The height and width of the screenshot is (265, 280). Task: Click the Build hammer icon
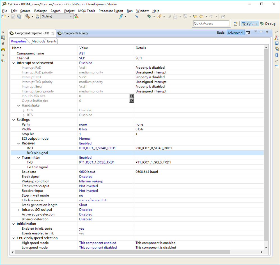click(27, 17)
